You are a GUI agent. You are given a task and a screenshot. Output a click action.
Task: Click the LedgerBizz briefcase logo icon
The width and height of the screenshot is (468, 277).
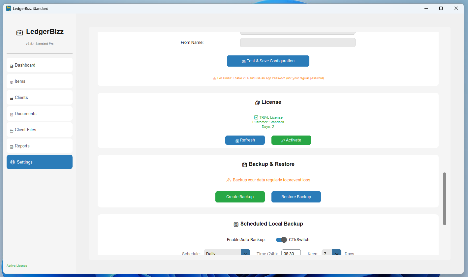point(20,32)
